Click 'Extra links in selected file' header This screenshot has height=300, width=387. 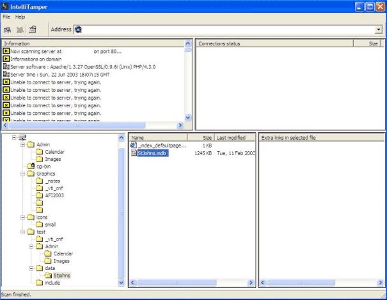coord(322,137)
